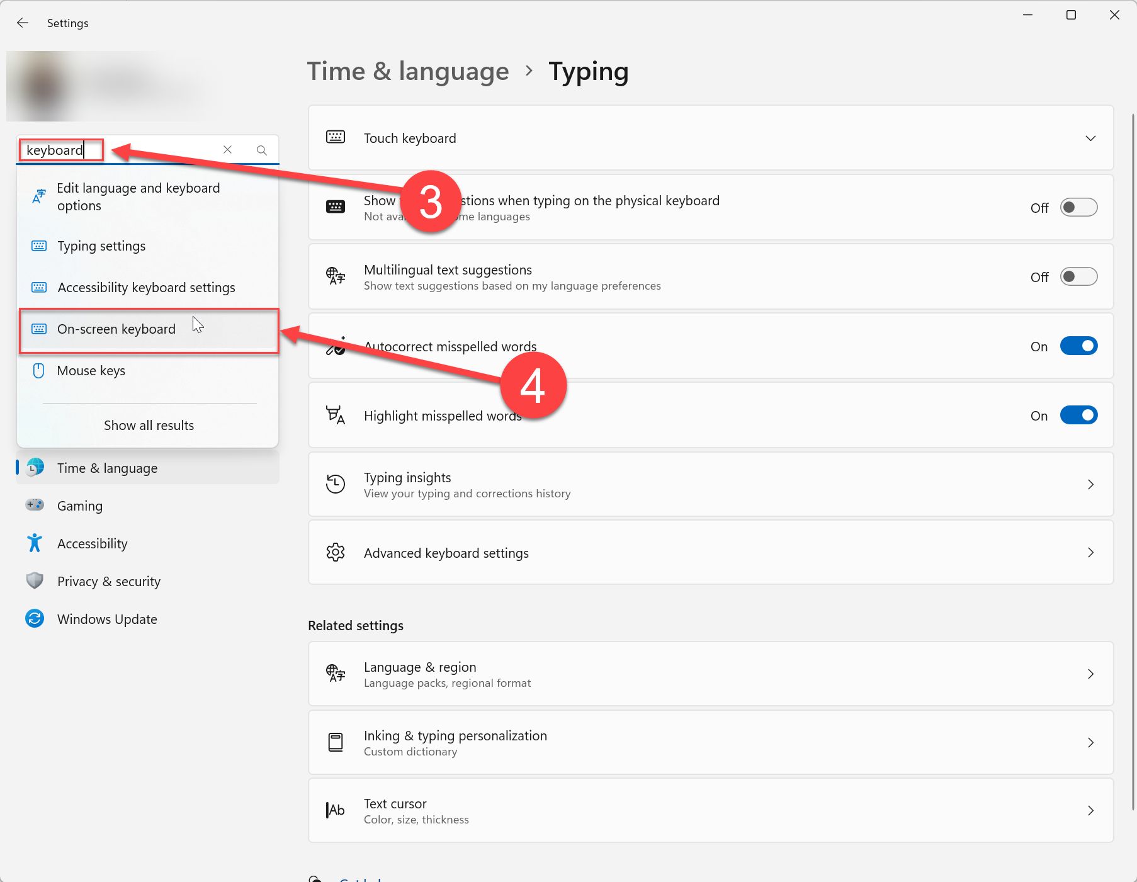1137x882 pixels.
Task: Click the Windows Update sync icon
Action: click(35, 619)
